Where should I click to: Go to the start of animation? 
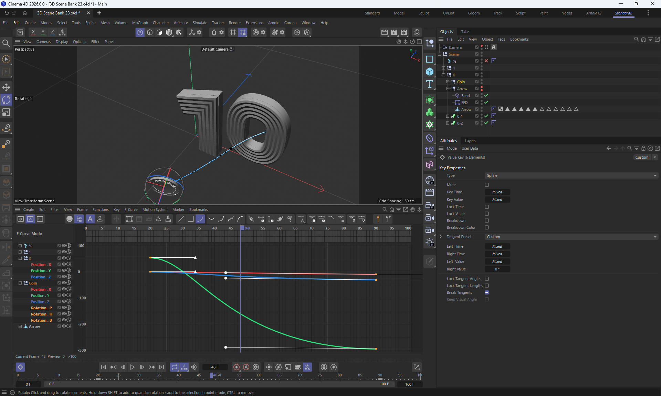103,367
